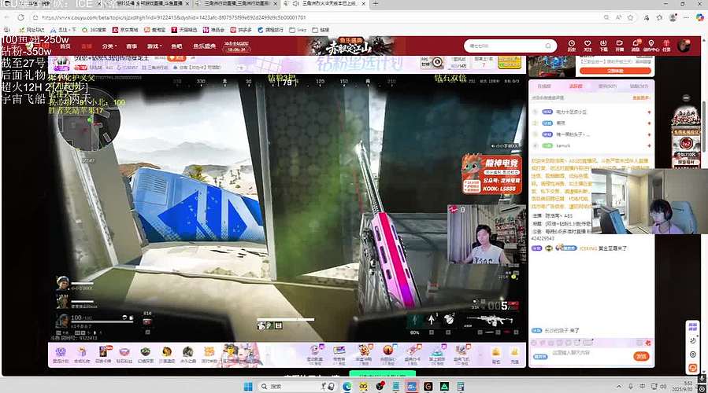Open the 消息 messages icon in header
The height and width of the screenshot is (393, 708).
coord(636,46)
